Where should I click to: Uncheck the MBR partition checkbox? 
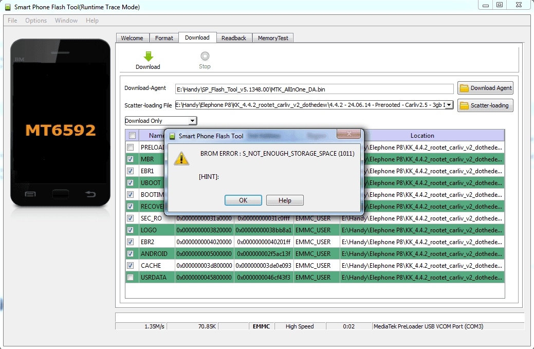pos(130,159)
